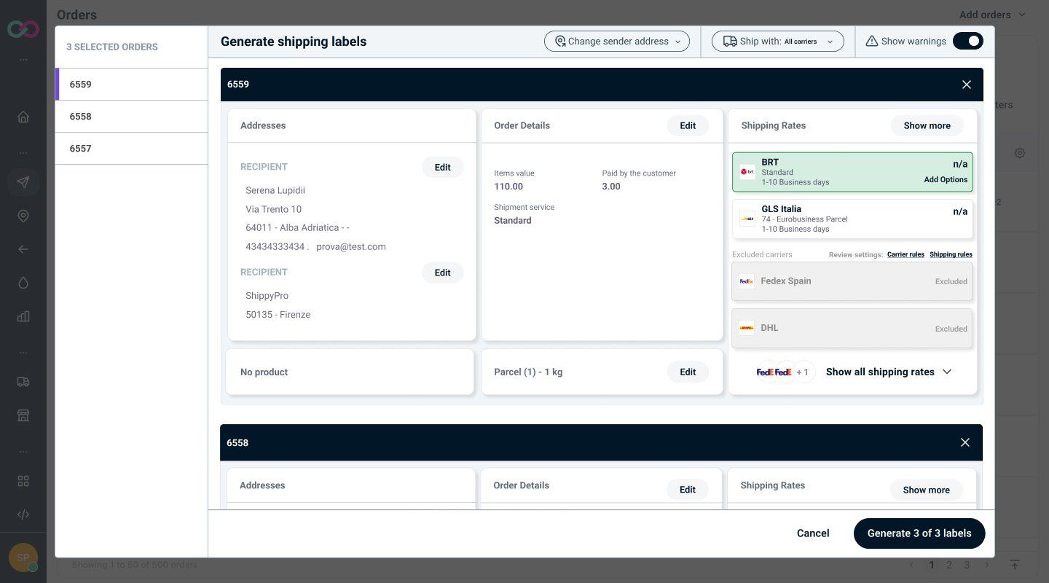
Task: Click the email prova@test.com
Action: [x=351, y=246]
